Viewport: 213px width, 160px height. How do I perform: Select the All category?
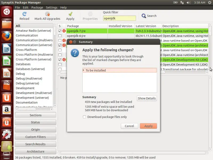(34, 26)
